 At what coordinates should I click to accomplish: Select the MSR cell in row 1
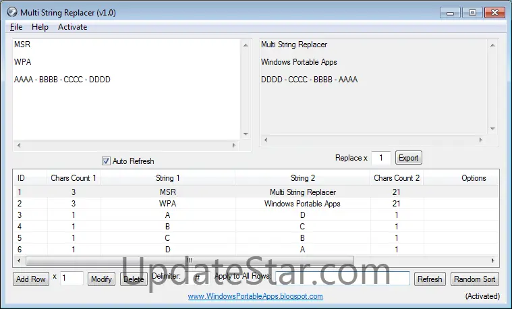point(168,192)
